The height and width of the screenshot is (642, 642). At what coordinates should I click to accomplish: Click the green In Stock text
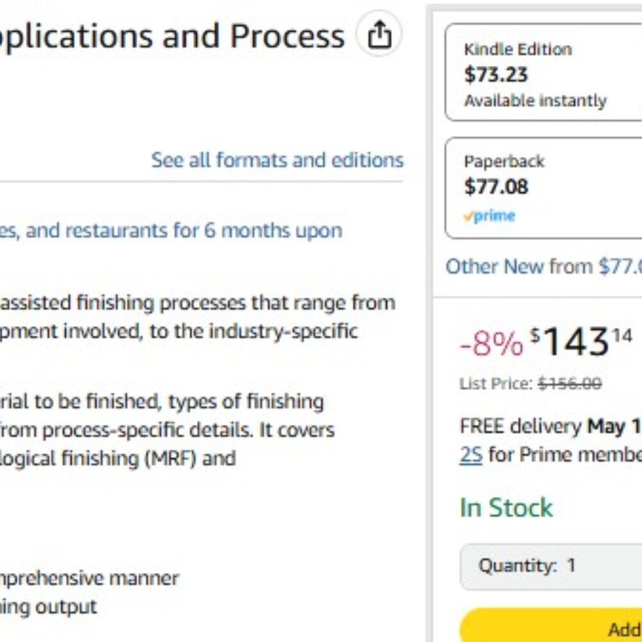(507, 508)
